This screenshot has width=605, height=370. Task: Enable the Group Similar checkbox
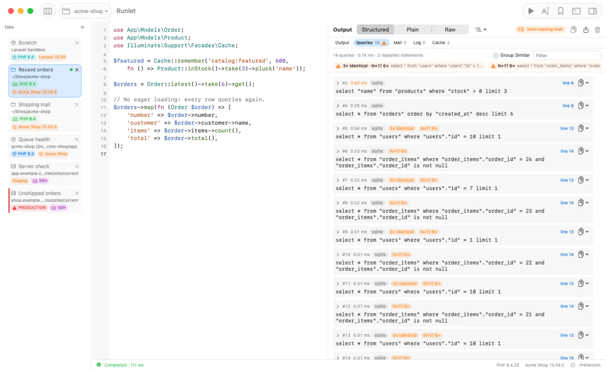[496, 55]
